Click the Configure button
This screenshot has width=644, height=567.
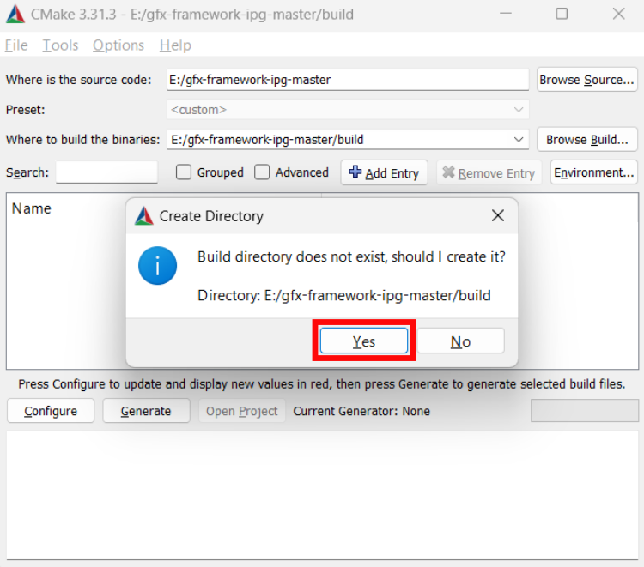(x=51, y=411)
